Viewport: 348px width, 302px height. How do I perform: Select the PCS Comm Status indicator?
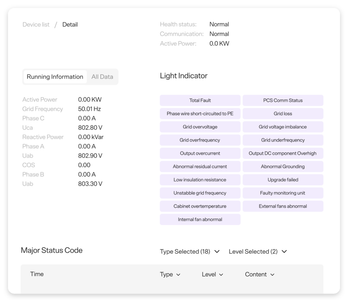pyautogui.click(x=283, y=100)
